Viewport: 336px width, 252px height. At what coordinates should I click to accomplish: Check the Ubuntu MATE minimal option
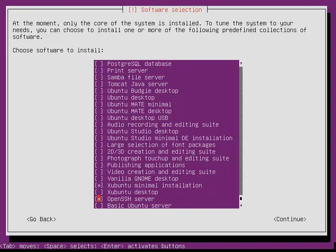pyautogui.click(x=99, y=104)
